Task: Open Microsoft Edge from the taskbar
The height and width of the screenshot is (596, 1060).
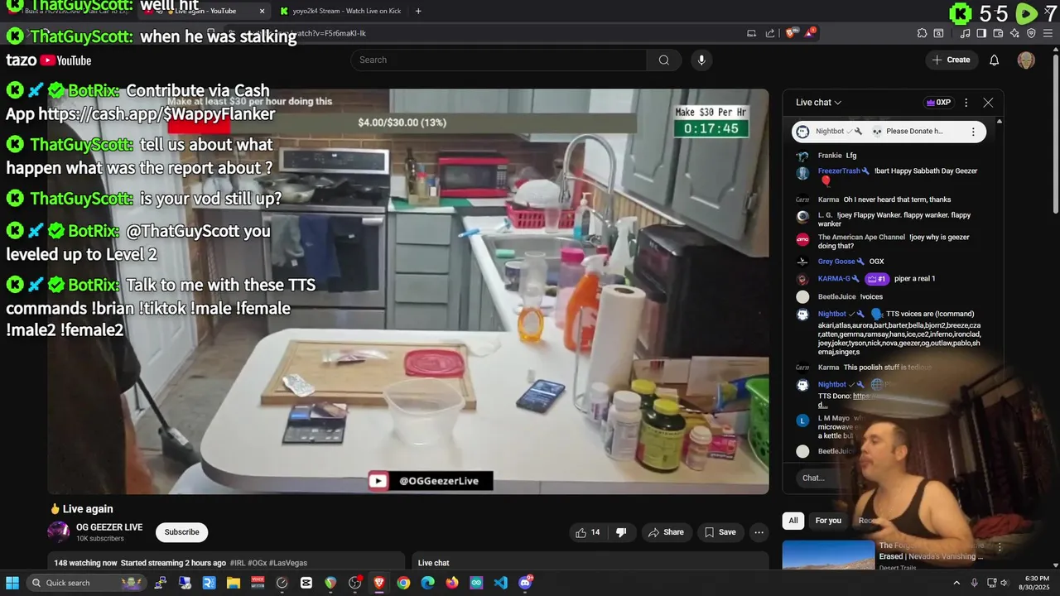Action: point(427,583)
